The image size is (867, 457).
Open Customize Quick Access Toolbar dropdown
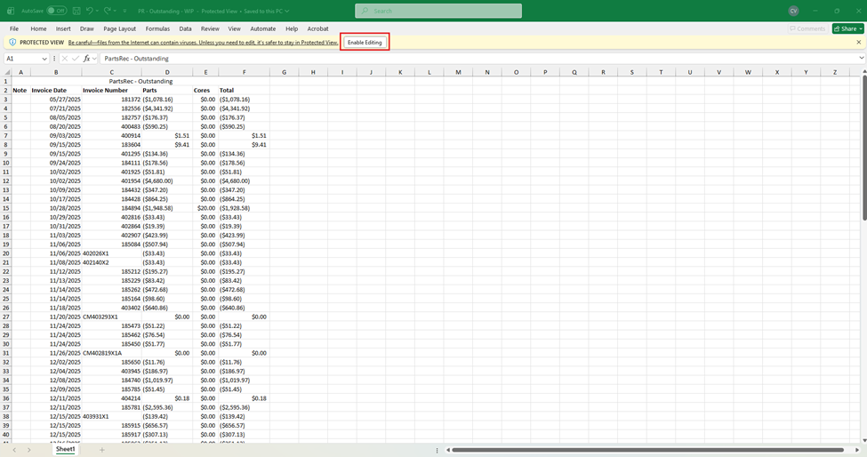tap(124, 11)
